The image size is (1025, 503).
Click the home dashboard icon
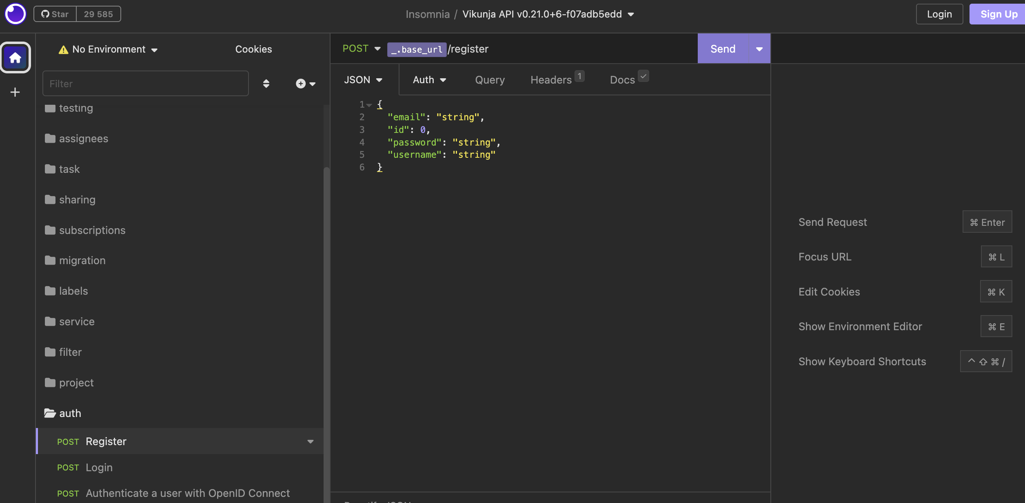point(15,57)
